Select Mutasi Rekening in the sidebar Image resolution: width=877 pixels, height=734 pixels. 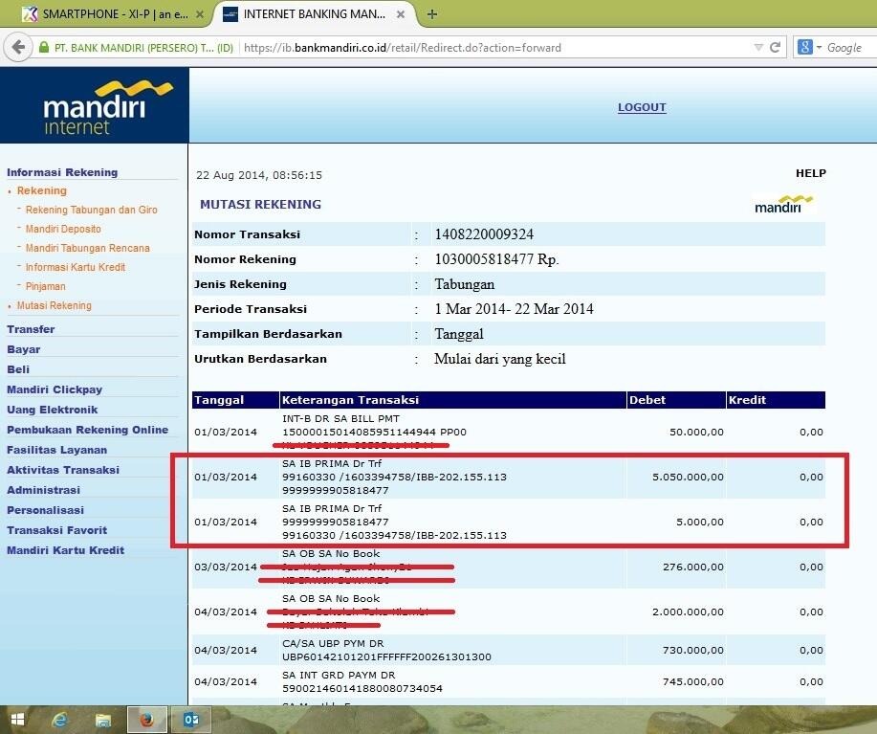click(x=54, y=305)
